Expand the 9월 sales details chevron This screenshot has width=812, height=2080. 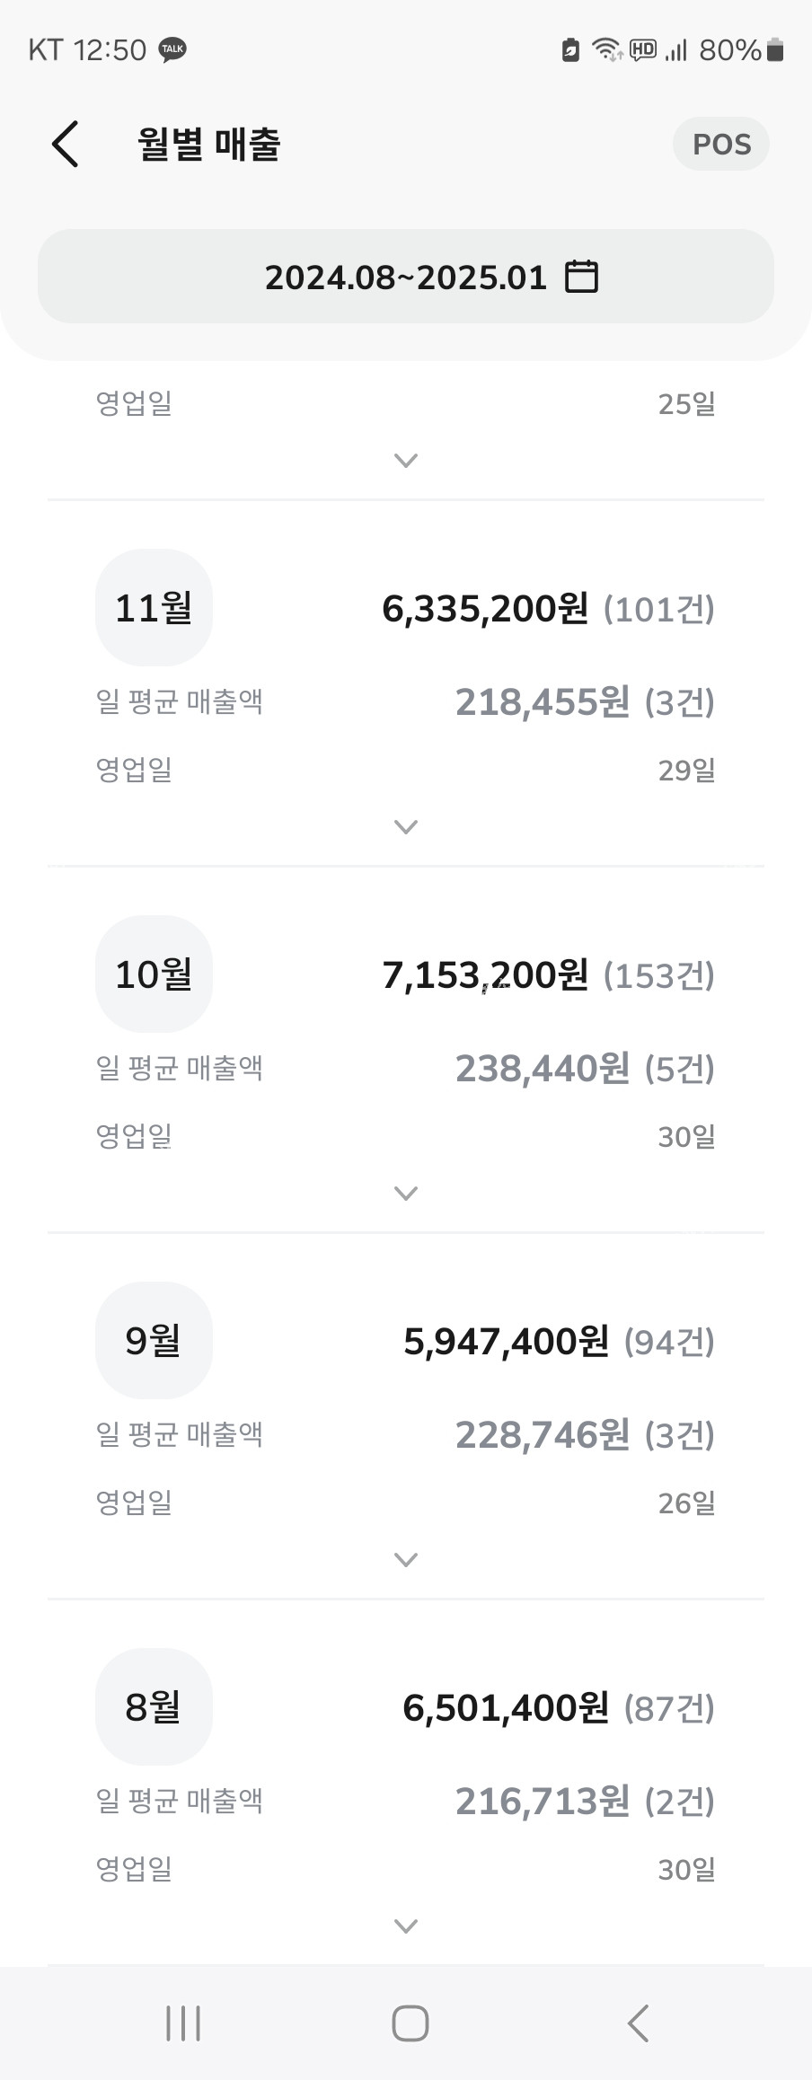(406, 1559)
